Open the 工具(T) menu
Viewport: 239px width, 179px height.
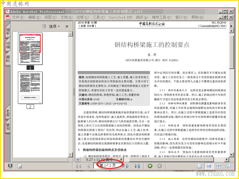[99, 17]
